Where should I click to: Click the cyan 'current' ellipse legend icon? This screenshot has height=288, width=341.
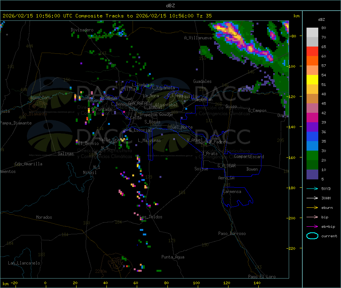pos(312,236)
